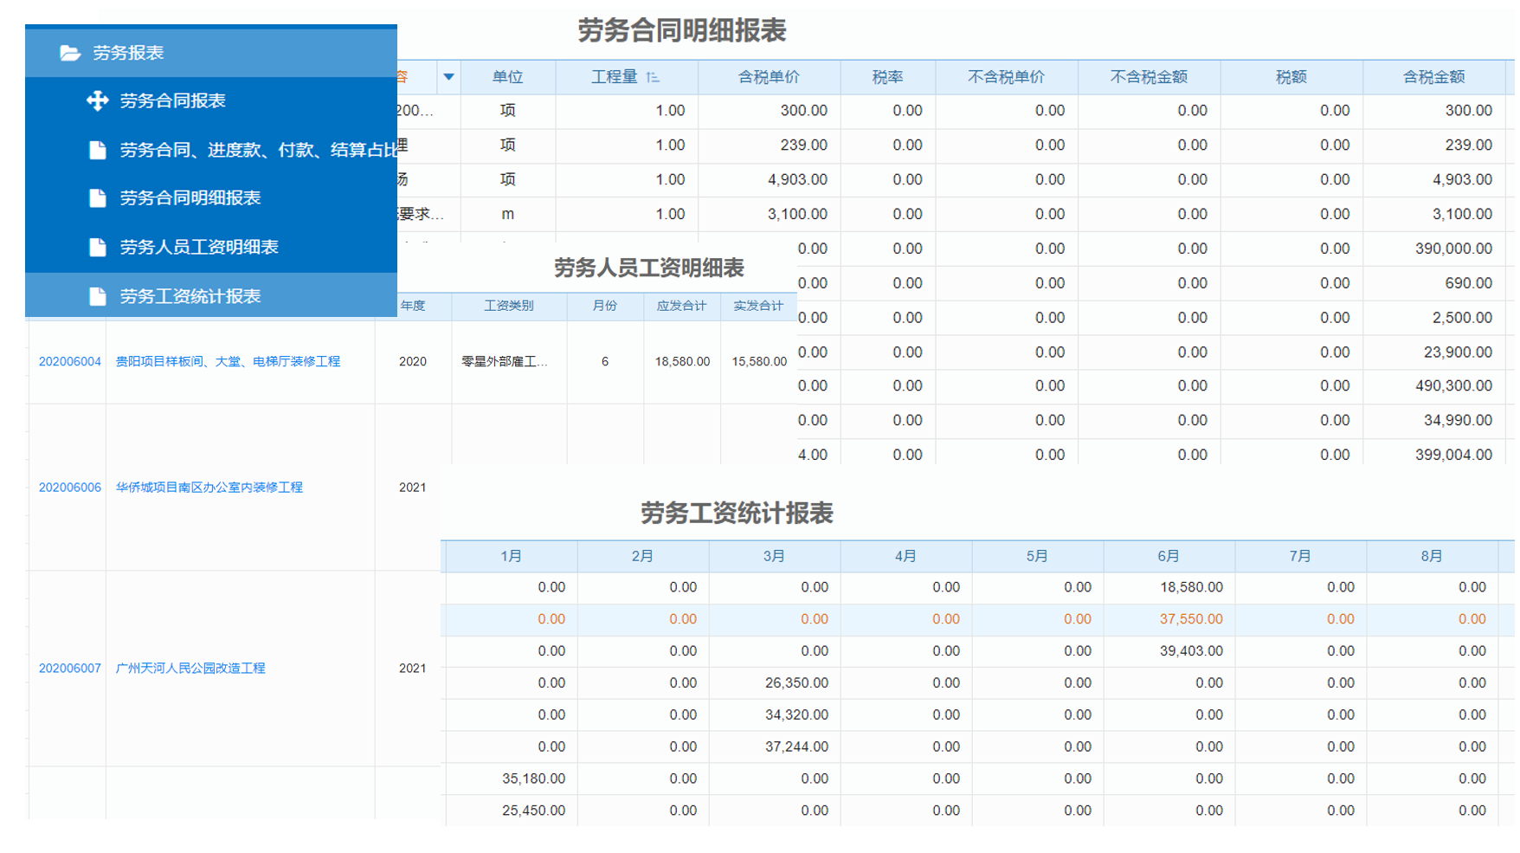Click the document icon beside 劳务合同、进度款、付款、结算占比
This screenshot has width=1520, height=853.
(97, 150)
